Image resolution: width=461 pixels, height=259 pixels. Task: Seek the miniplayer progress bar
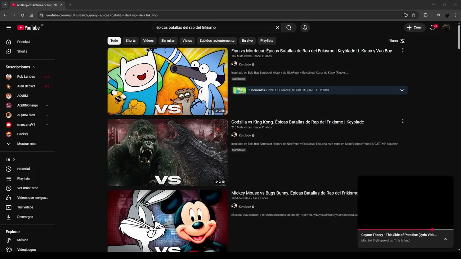tap(406, 229)
